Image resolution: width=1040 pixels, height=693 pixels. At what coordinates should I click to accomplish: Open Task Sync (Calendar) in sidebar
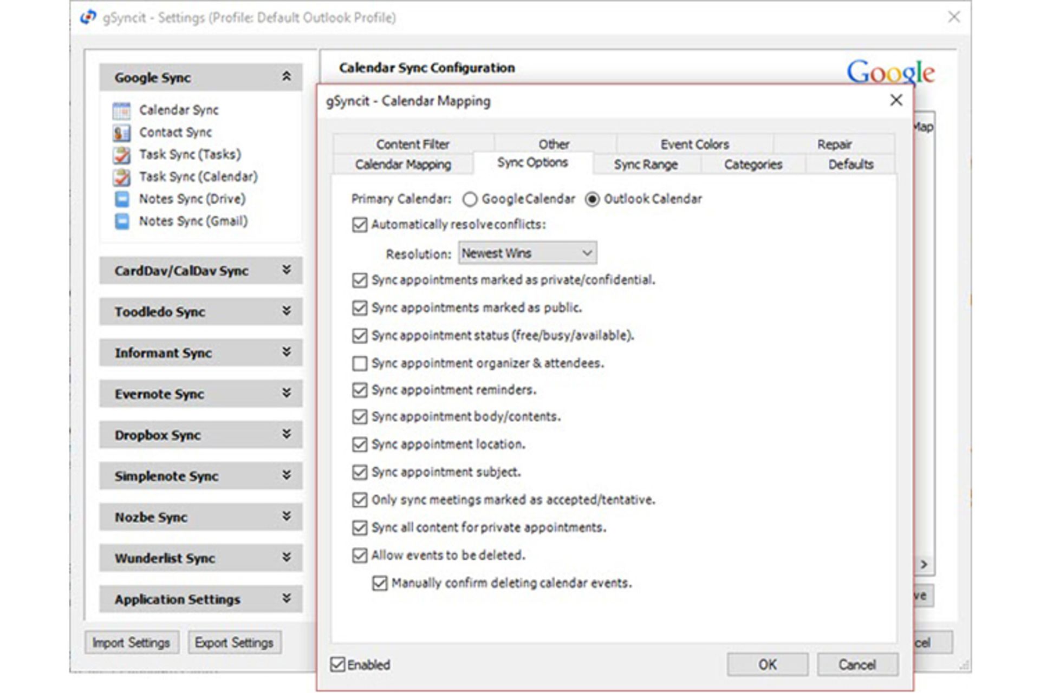(x=198, y=177)
